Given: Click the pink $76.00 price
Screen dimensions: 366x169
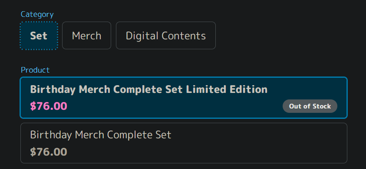Looking at the screenshot, I should click(x=49, y=106).
